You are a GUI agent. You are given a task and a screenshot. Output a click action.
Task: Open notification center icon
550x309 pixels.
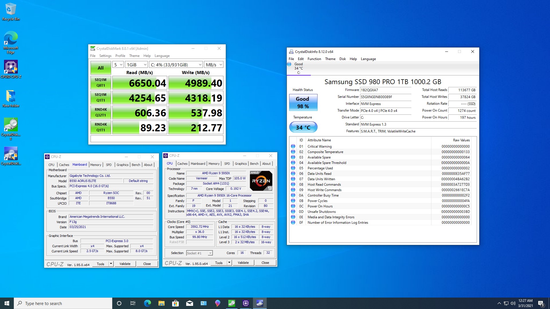coord(541,303)
